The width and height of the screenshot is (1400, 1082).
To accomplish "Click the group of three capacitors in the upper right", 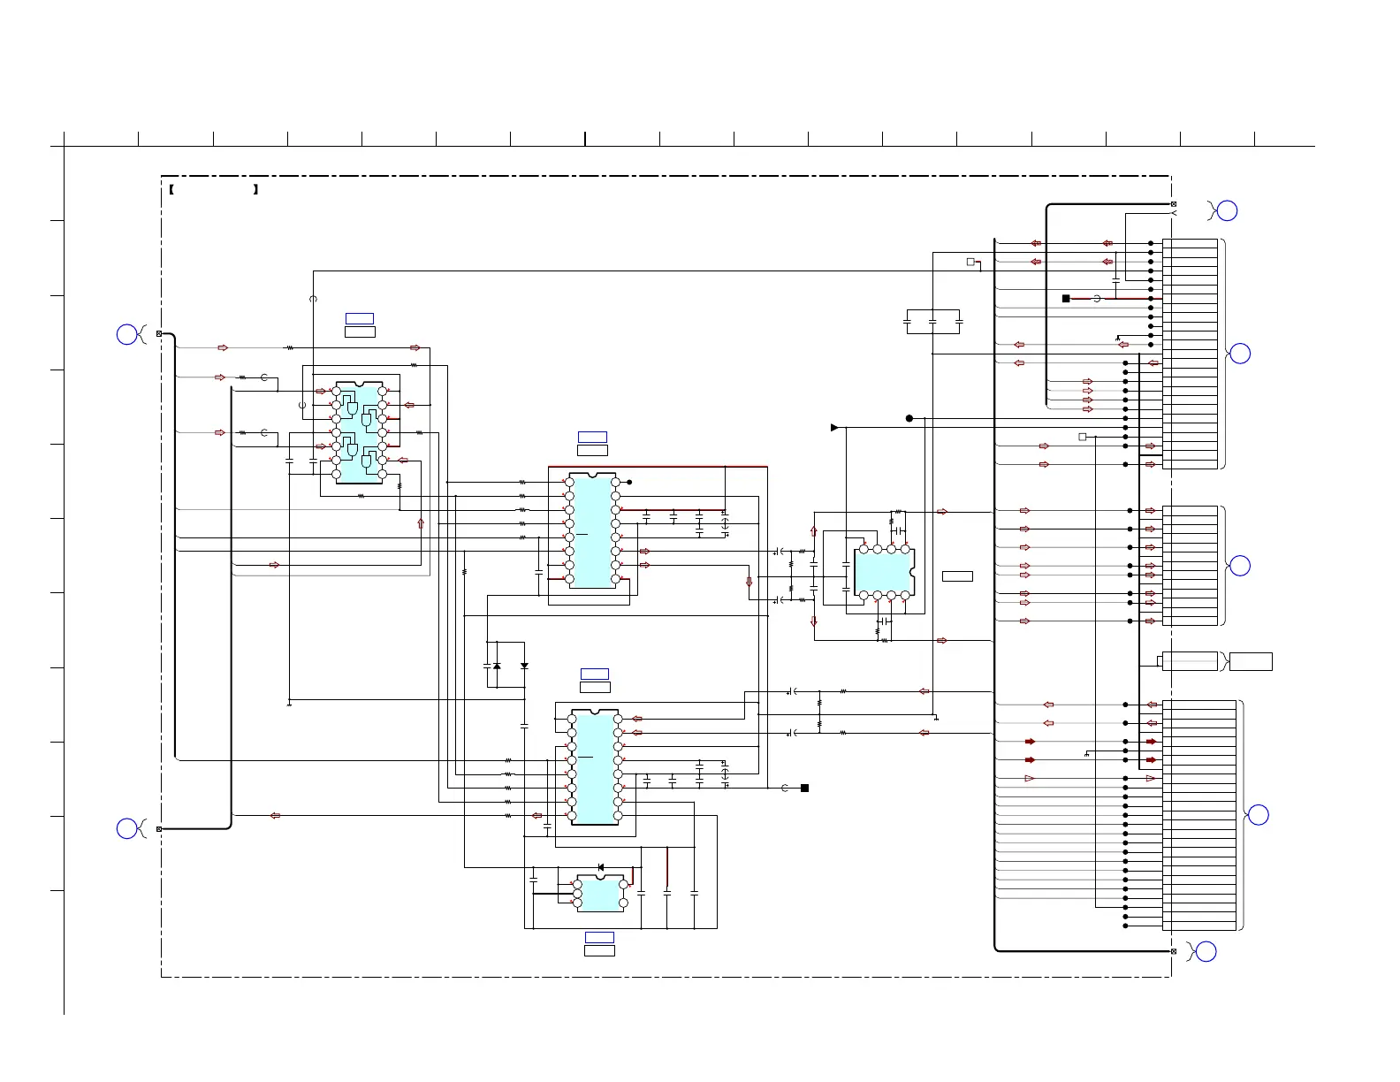I will [933, 322].
